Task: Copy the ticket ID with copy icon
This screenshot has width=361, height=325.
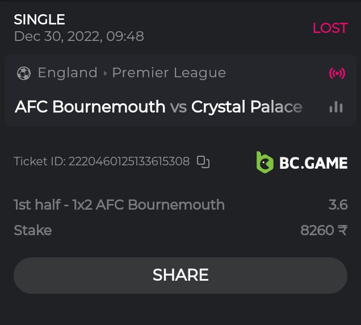Action: pyautogui.click(x=203, y=162)
